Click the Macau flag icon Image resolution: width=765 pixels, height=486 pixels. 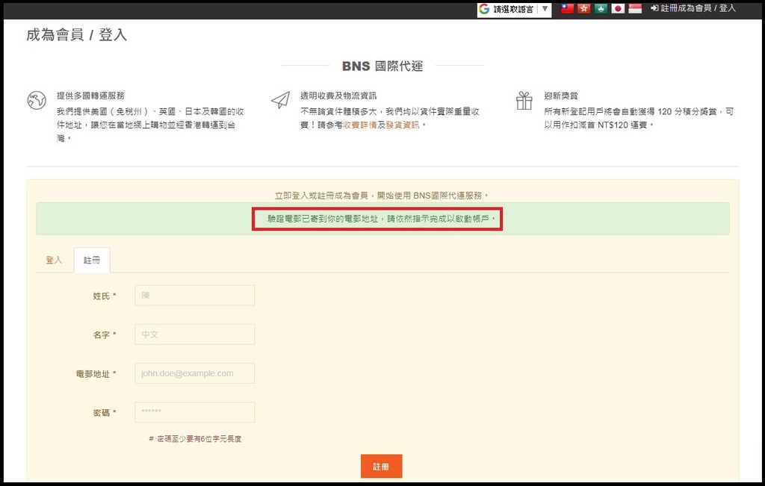click(x=601, y=9)
